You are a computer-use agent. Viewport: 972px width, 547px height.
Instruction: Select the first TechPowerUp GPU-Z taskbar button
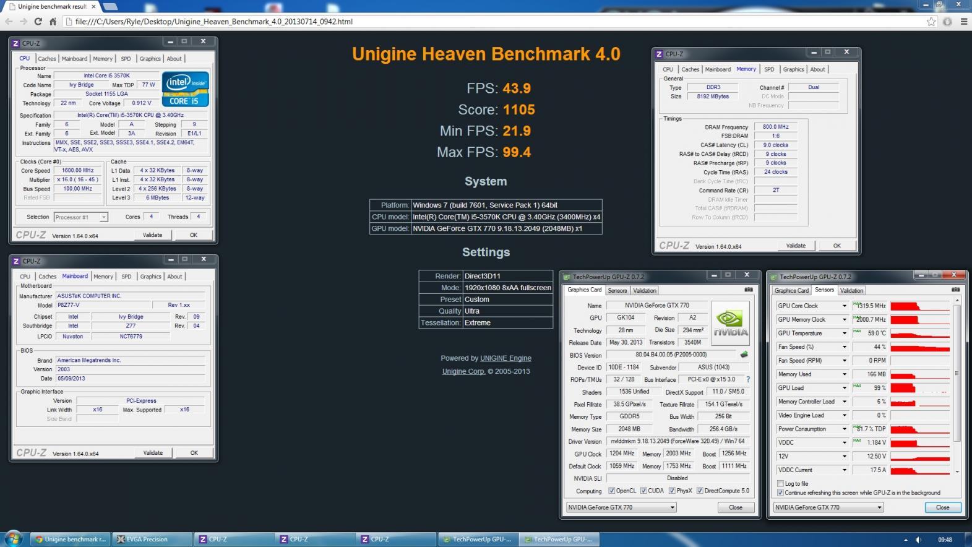click(478, 539)
